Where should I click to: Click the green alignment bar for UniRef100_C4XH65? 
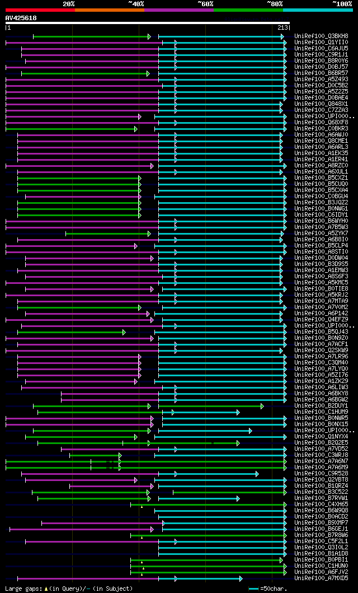[209, 505]
